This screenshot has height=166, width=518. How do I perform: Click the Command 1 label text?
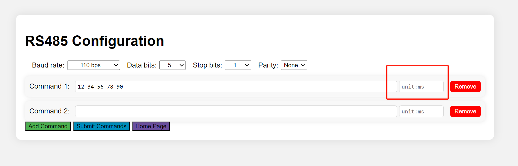[x=49, y=86]
